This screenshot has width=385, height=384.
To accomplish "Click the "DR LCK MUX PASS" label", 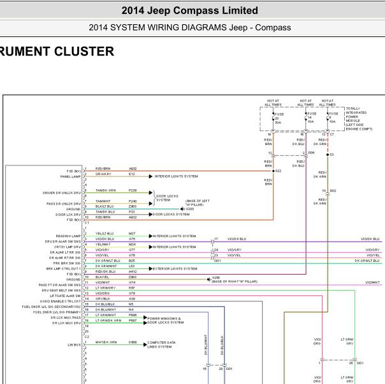I will pyautogui.click(x=66, y=318).
